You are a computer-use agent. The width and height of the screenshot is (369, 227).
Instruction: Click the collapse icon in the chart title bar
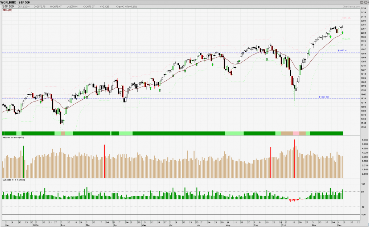(x=361, y=3)
